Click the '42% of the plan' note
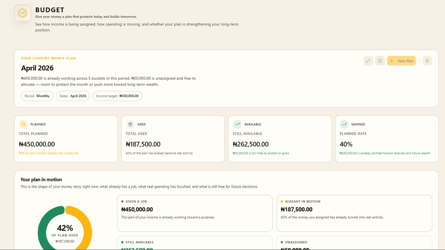 [x=159, y=153]
